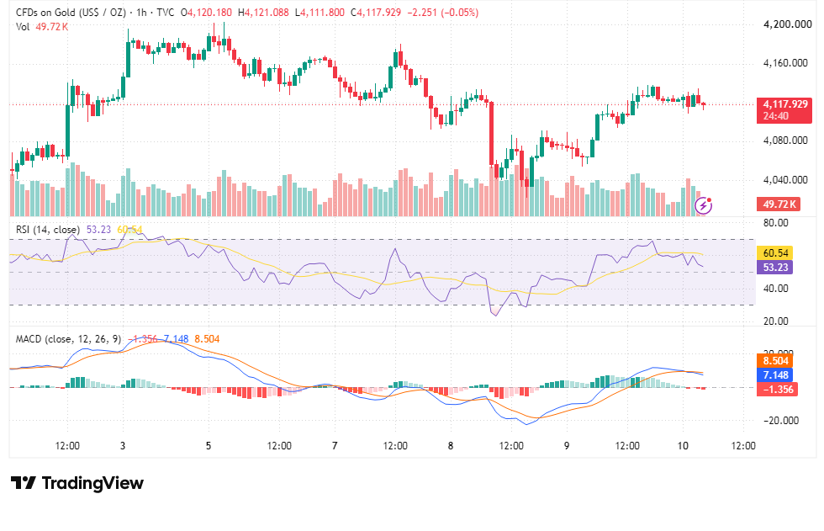824x531 pixels.
Task: Click the TradingView logo icon
Action: click(24, 483)
